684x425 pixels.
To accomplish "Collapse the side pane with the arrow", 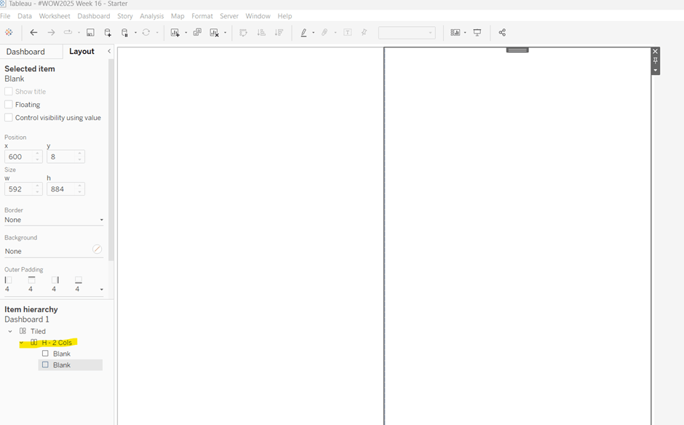I will click(109, 51).
